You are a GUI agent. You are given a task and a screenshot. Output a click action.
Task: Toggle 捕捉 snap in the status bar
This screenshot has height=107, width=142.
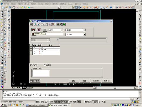(x=38, y=102)
